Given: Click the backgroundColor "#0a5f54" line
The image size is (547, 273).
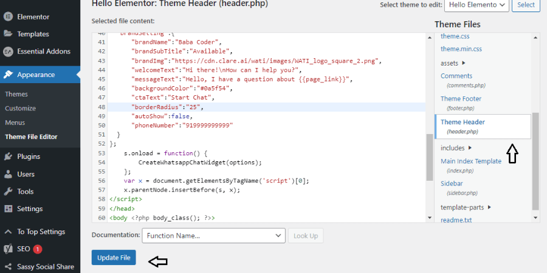Looking at the screenshot, I should pos(182,89).
